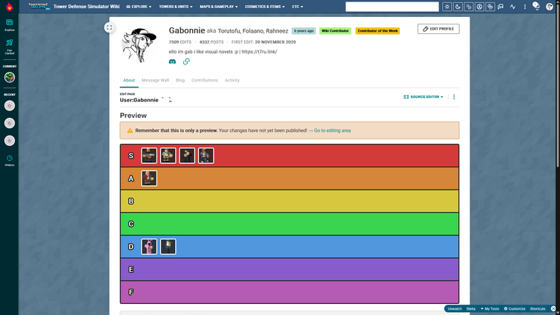
Task: Open Fan Central in the sidebar
Action: click(10, 47)
